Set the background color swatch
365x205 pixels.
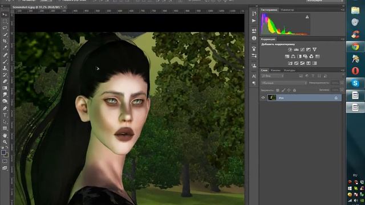click(6, 155)
